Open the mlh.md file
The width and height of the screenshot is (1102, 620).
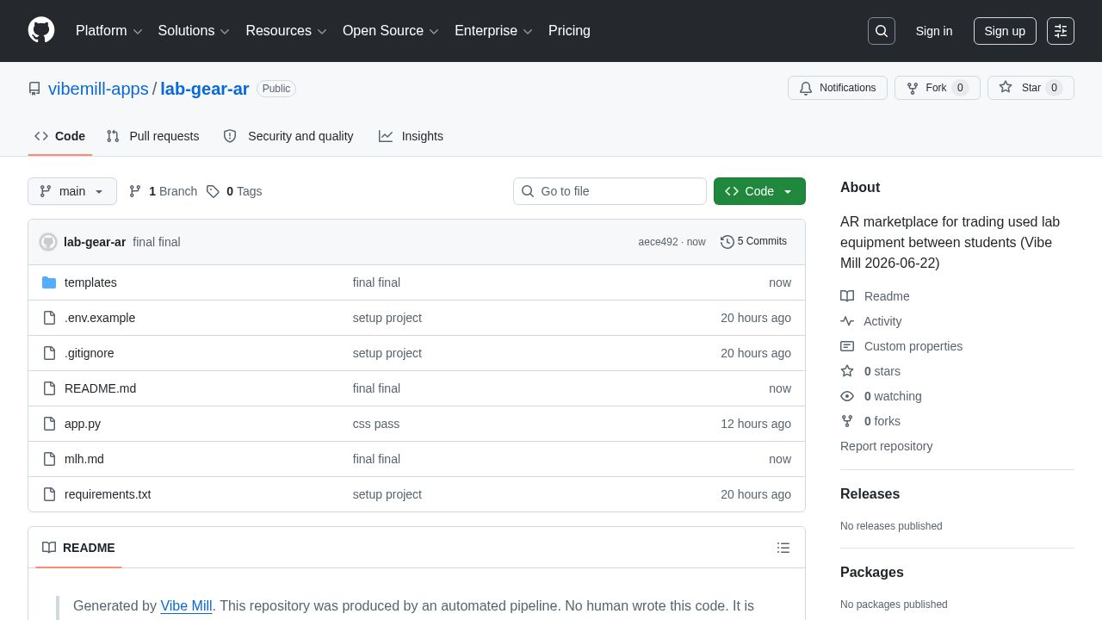(x=84, y=459)
